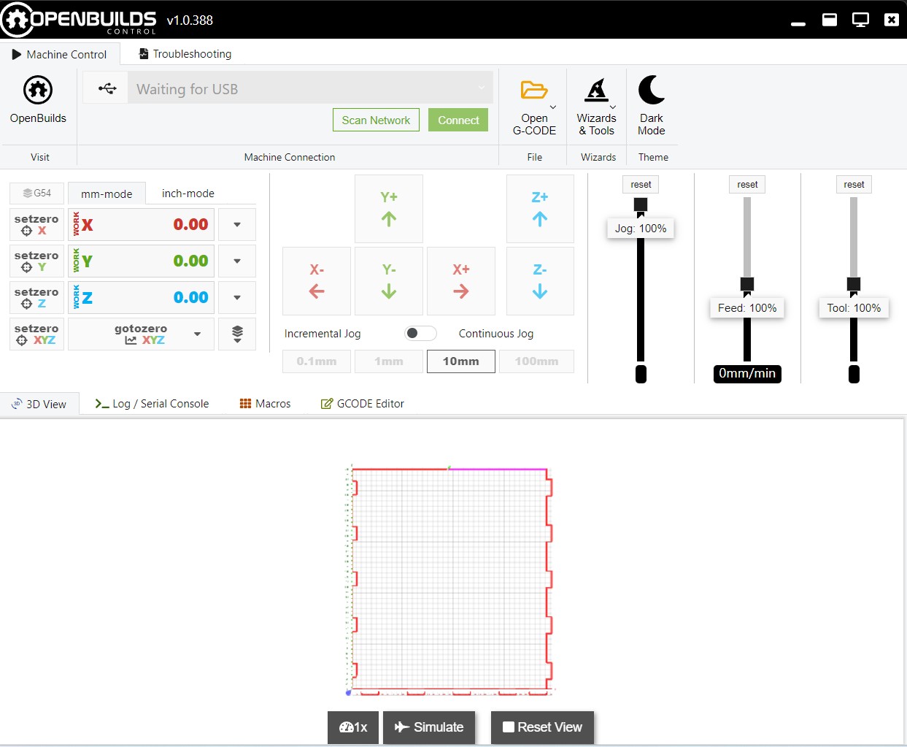
Task: Jog Z- with blue down arrow
Action: tap(540, 281)
